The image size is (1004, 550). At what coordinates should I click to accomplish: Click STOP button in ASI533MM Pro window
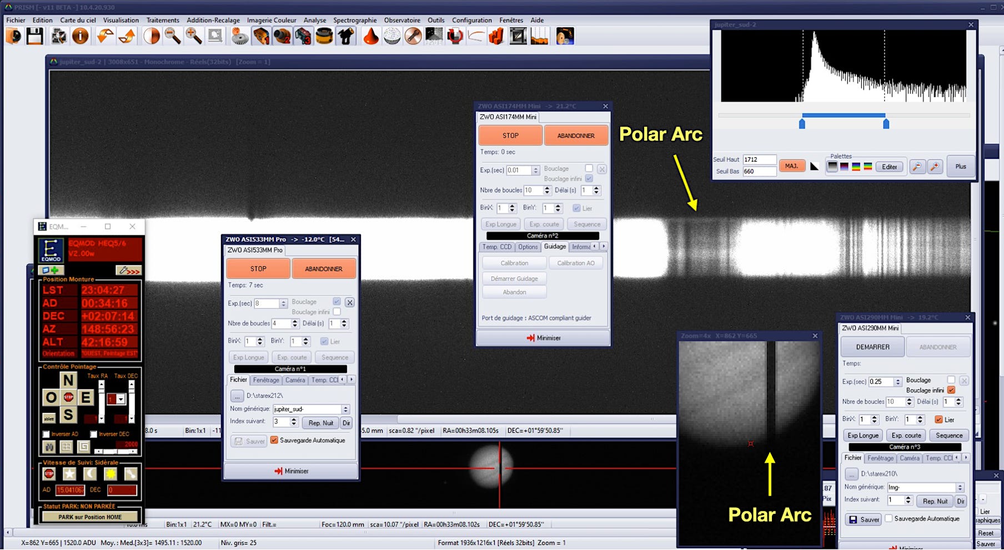coord(258,268)
